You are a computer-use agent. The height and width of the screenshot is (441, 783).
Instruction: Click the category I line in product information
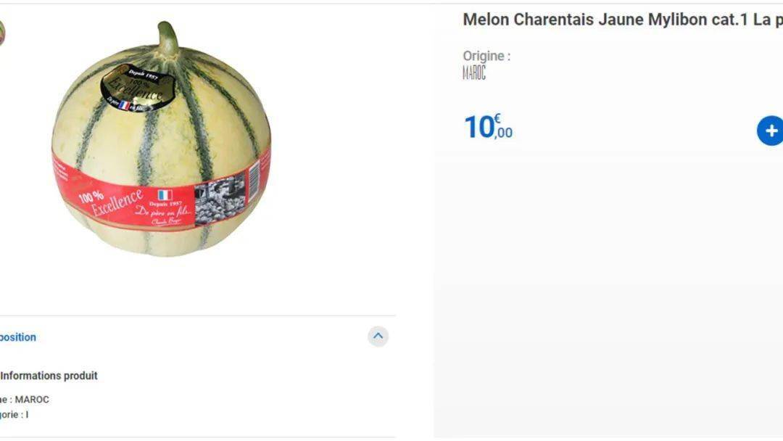14,415
